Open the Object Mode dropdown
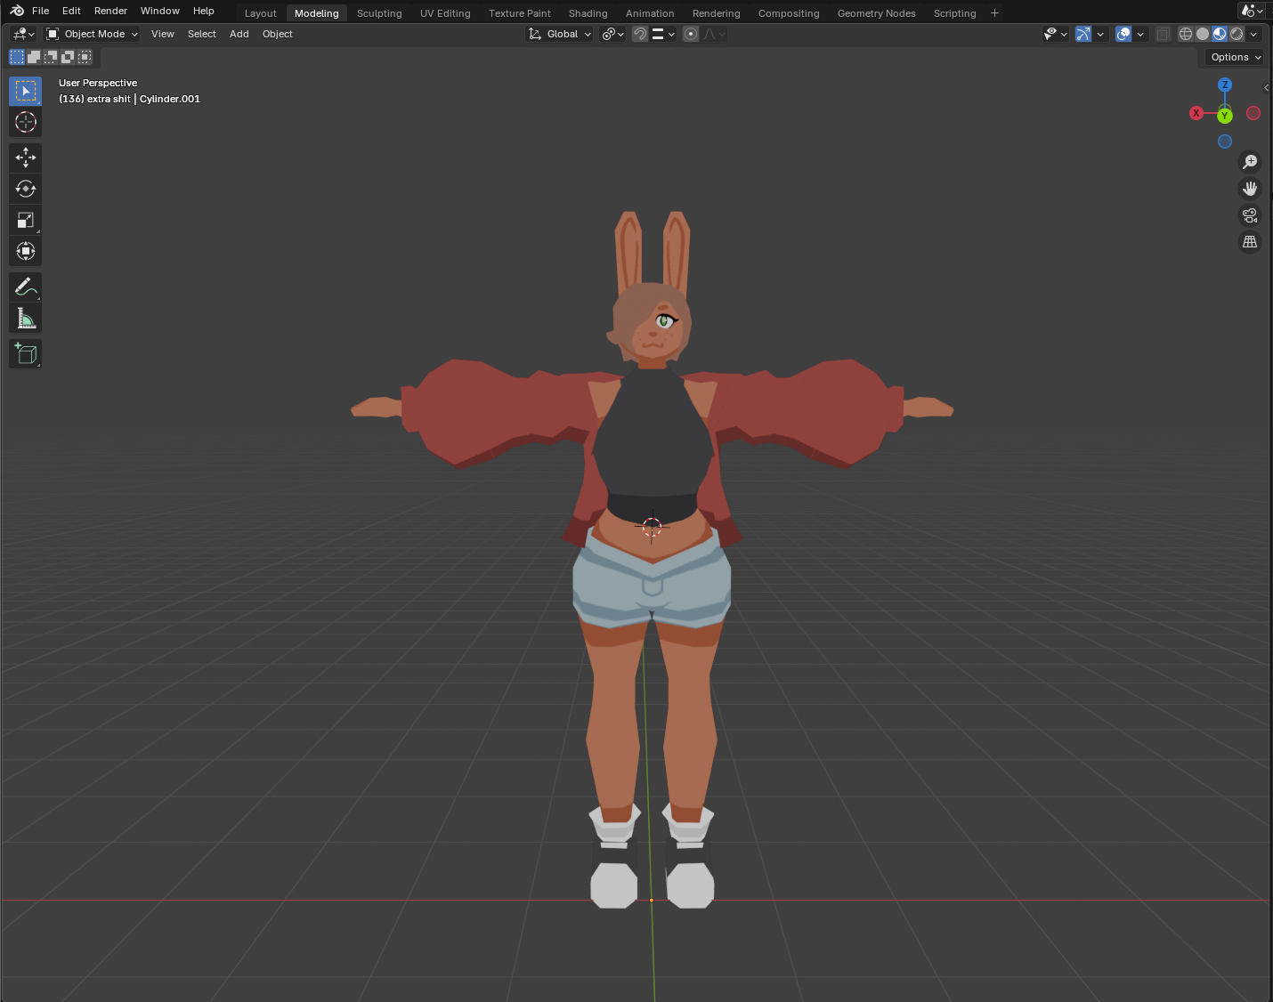Image resolution: width=1273 pixels, height=1002 pixels. coord(93,34)
